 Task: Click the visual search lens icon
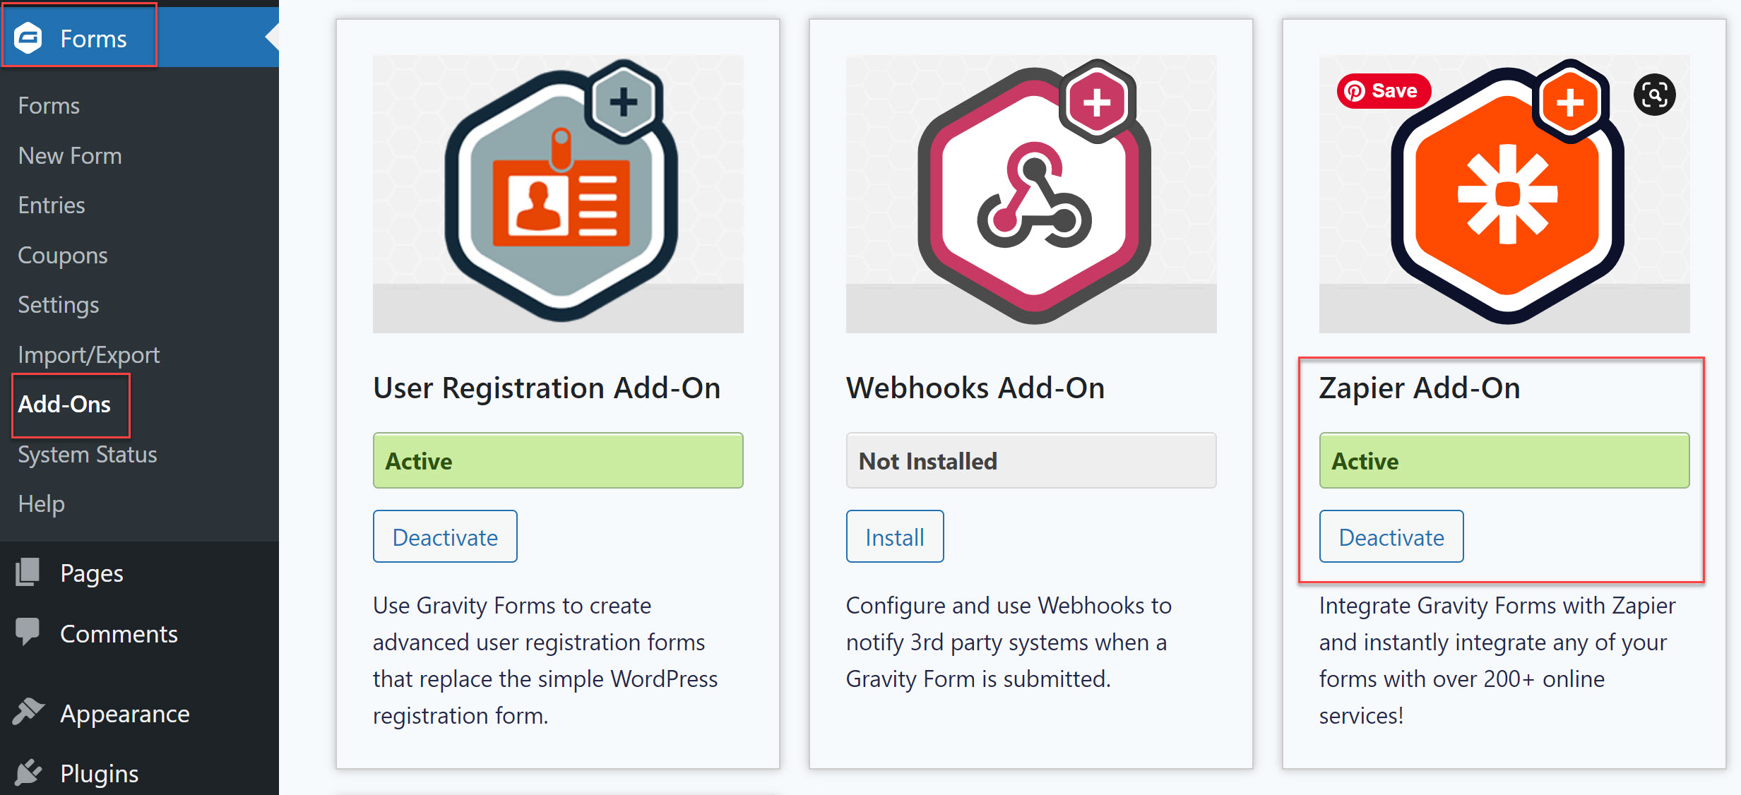tap(1654, 95)
